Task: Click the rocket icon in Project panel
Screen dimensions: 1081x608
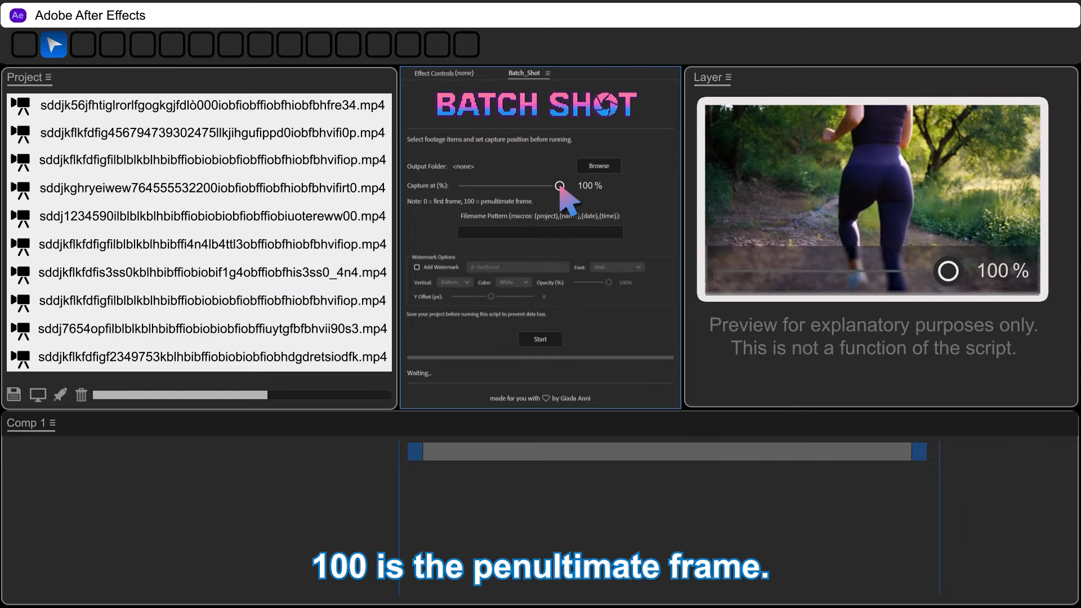Action: (x=60, y=395)
